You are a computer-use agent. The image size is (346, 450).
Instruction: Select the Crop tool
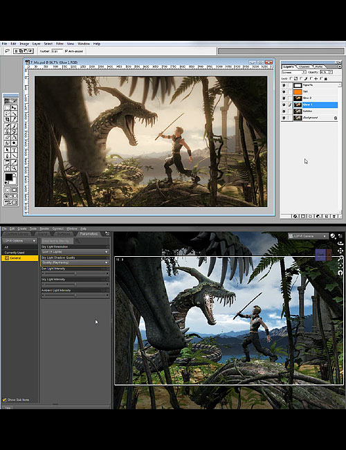point(7,120)
